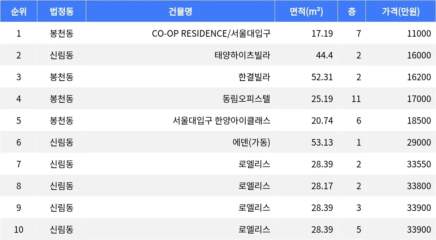Screen dimensions: 436x240
Task: Click the price 11000 cell
Action: 419,34
